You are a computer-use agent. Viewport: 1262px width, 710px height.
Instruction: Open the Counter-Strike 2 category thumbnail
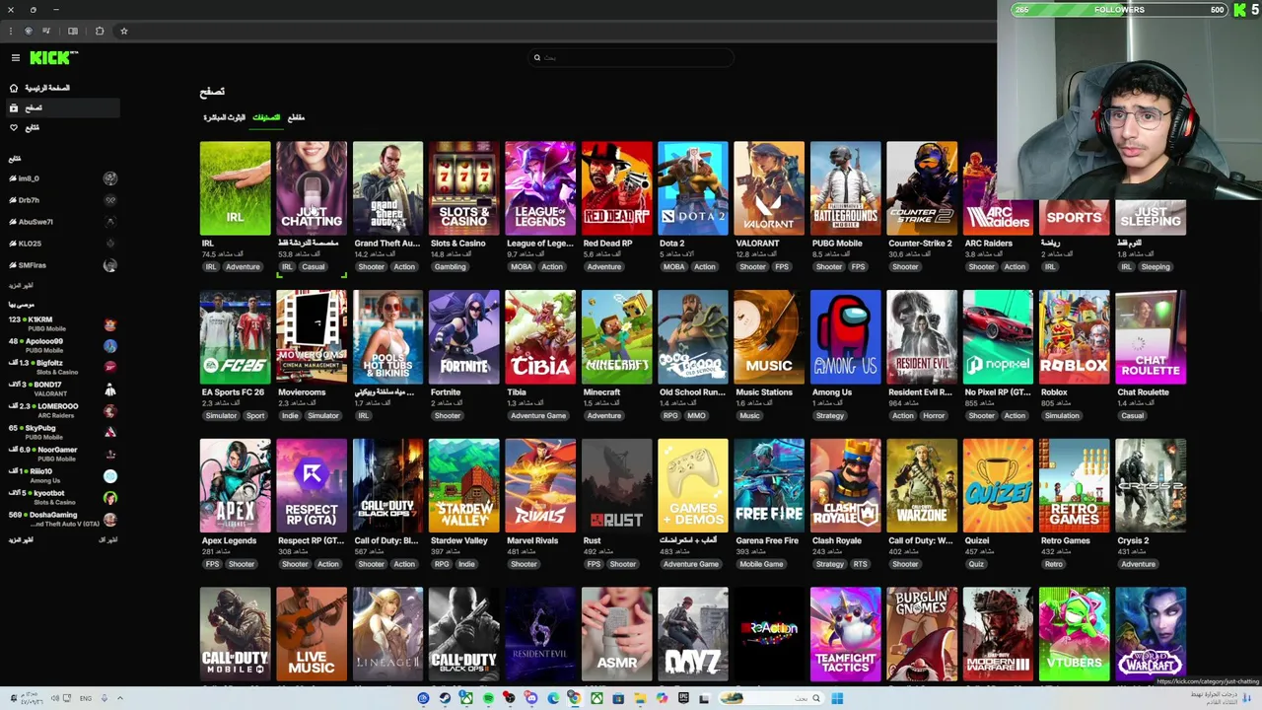point(922,188)
